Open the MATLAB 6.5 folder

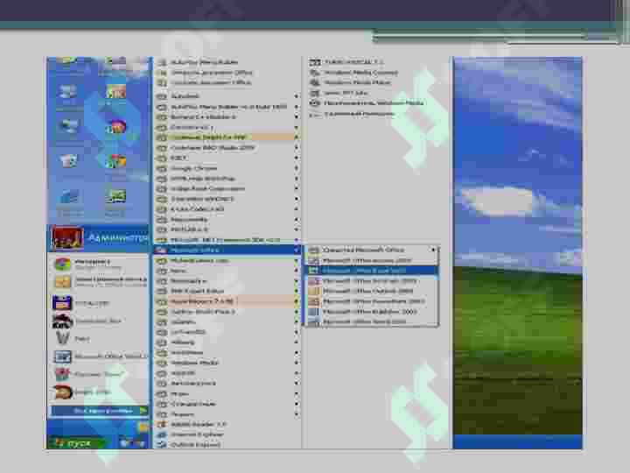click(x=227, y=229)
